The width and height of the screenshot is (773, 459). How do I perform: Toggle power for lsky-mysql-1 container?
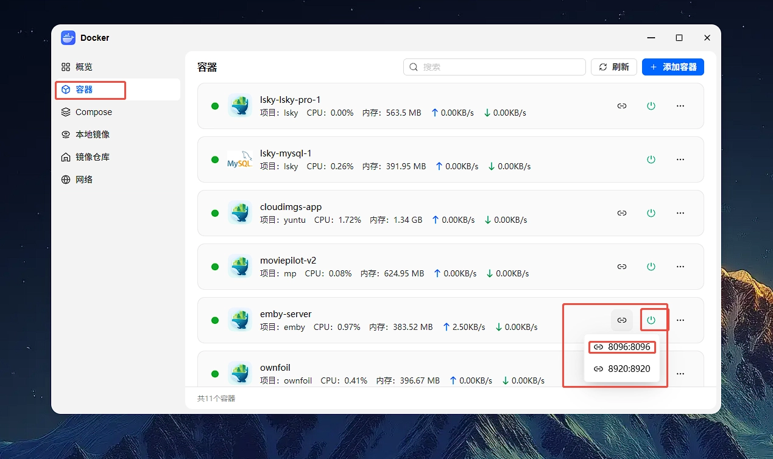(651, 159)
